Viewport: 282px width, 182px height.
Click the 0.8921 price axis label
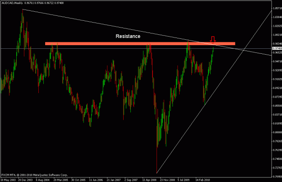tap(277, 88)
